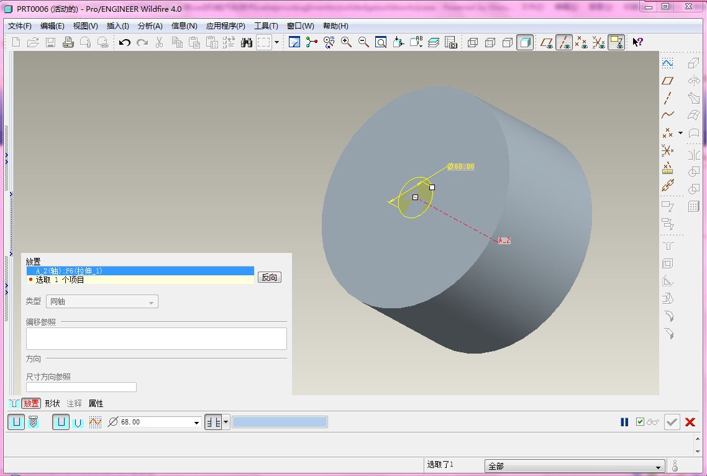Open orientation mode icon
This screenshot has height=476, width=707.
(x=329, y=42)
